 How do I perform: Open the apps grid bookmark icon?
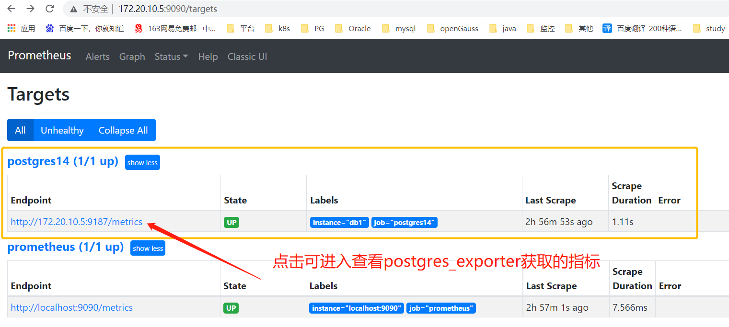tap(12, 28)
